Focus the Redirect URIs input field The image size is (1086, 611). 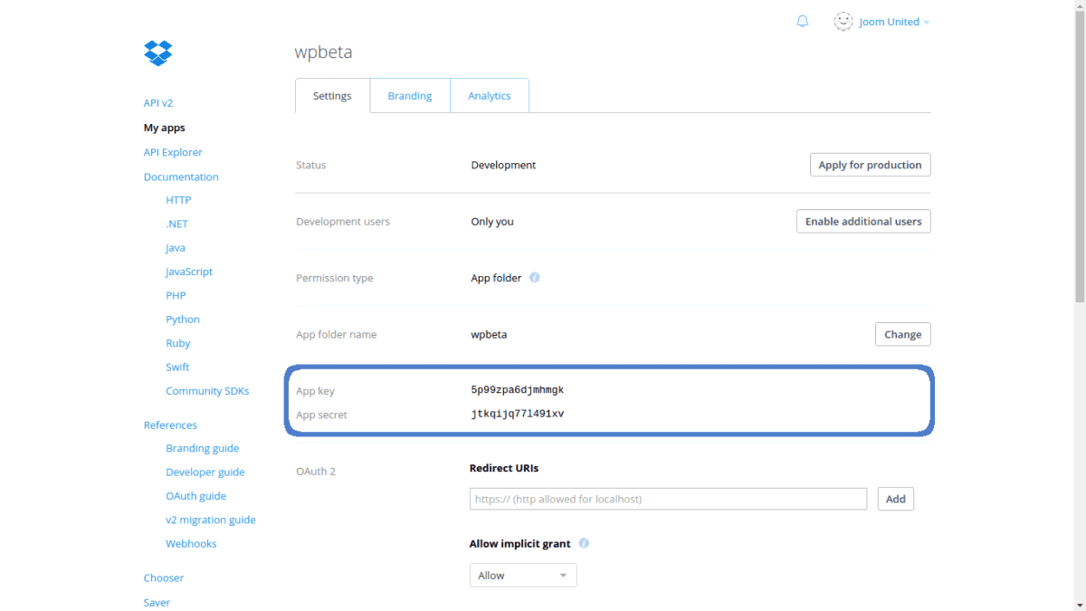point(668,499)
